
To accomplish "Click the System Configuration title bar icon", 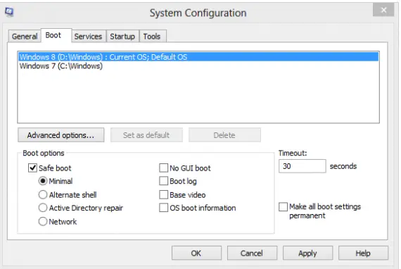I will 9,12.
